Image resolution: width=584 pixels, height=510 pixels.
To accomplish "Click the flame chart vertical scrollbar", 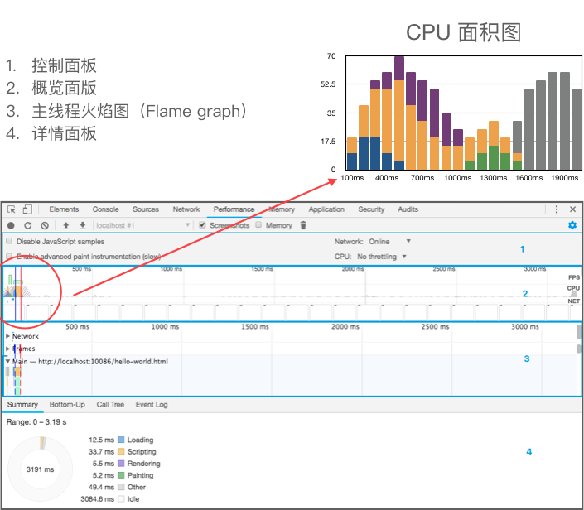I will click(x=579, y=332).
